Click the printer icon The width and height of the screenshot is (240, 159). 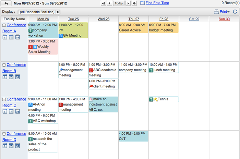pyautogui.click(x=216, y=12)
